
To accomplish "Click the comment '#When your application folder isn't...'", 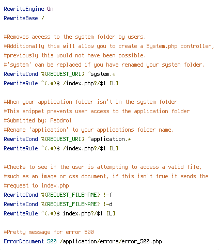I will [x=90, y=102].
